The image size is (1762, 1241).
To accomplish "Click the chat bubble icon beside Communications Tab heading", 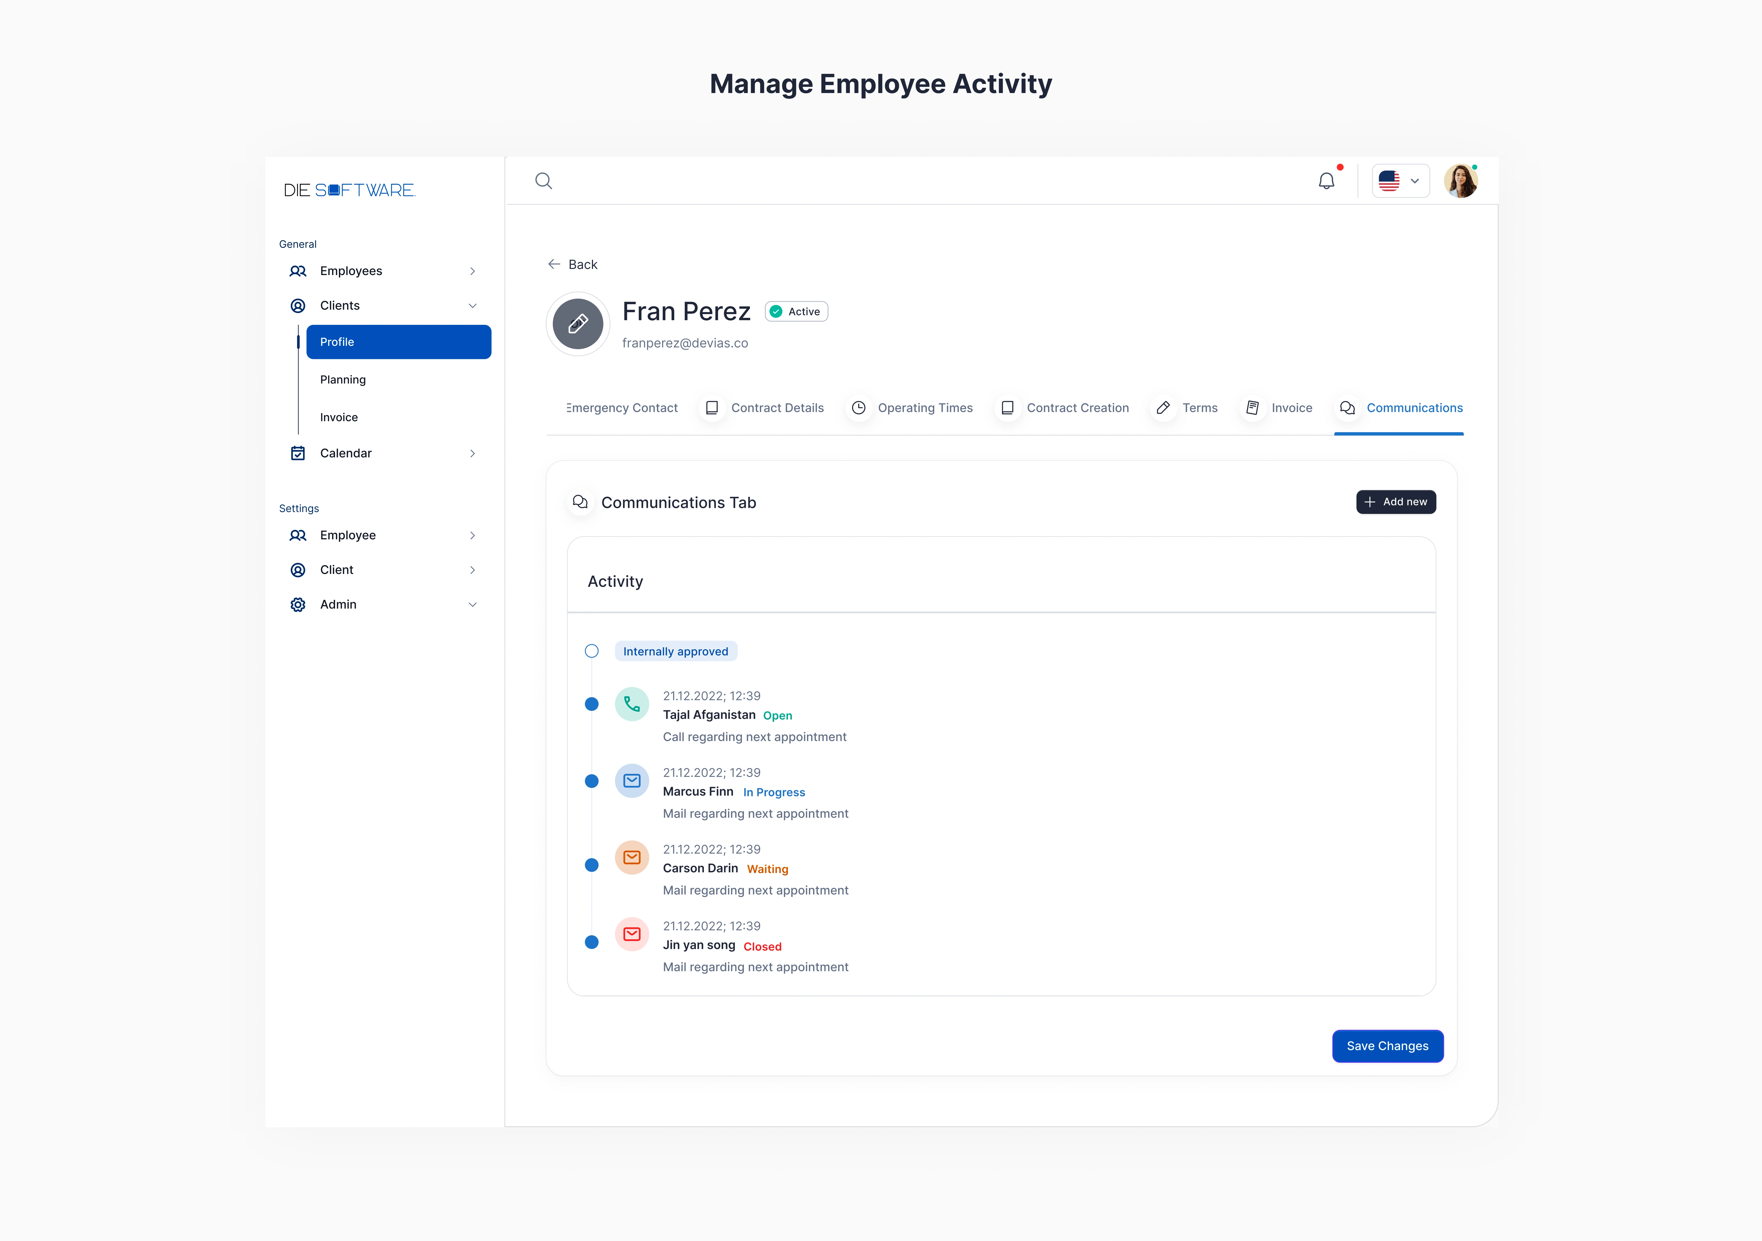I will click(x=580, y=502).
